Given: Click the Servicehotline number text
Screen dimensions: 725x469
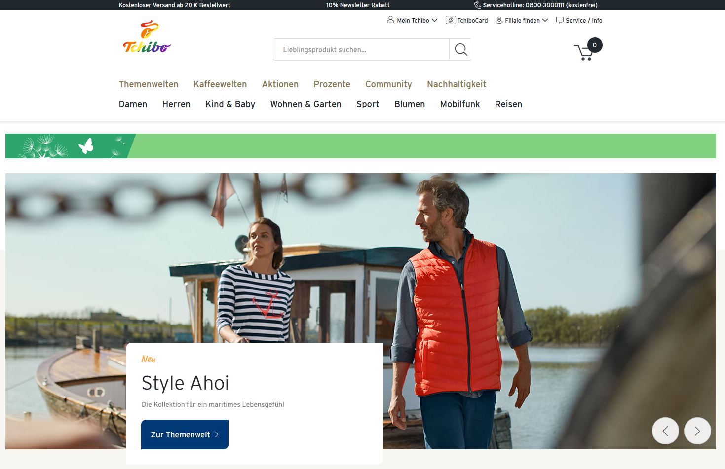Looking at the screenshot, I should pos(540,5).
